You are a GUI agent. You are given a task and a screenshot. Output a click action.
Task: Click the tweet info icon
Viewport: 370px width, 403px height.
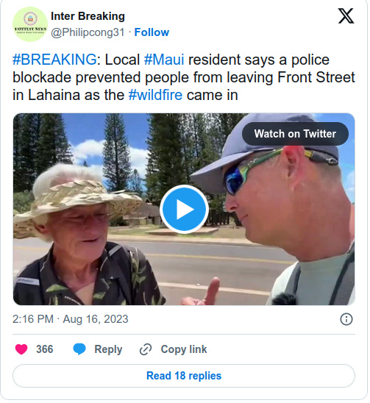[346, 319]
